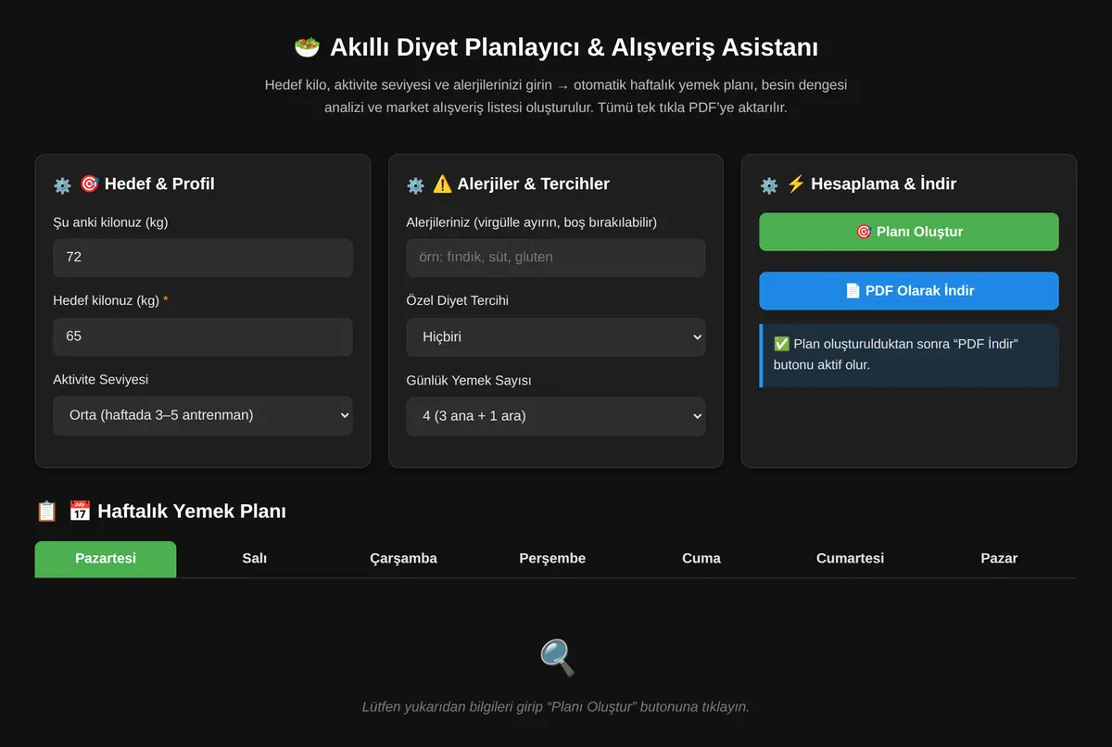The image size is (1112, 747).
Task: Click the Şu anki kilonuz (kg) label
Action: (x=110, y=222)
